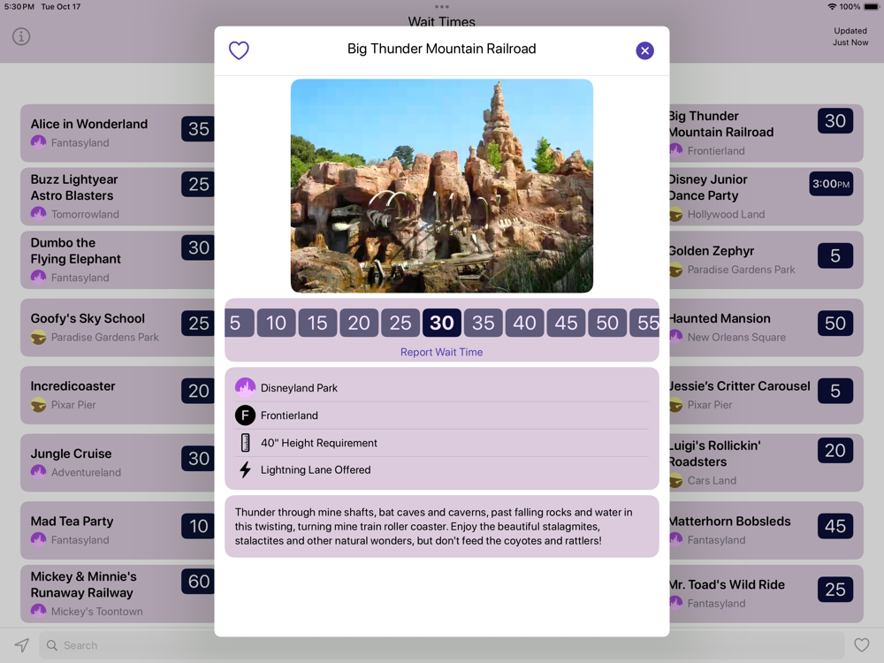
Task: Select 55 minute wait time
Action: click(644, 323)
